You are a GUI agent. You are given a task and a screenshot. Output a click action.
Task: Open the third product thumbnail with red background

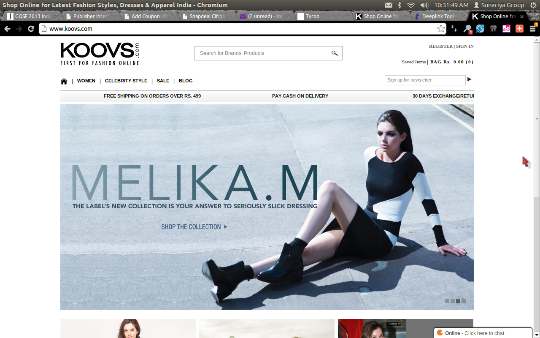click(405, 329)
